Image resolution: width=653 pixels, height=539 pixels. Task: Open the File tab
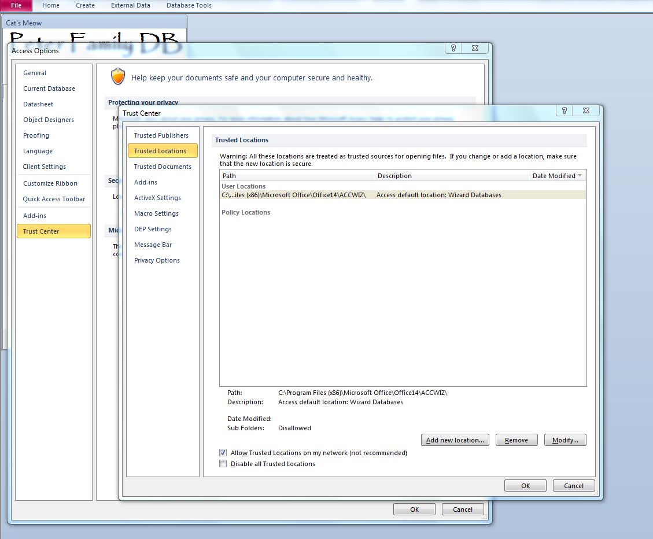point(16,5)
